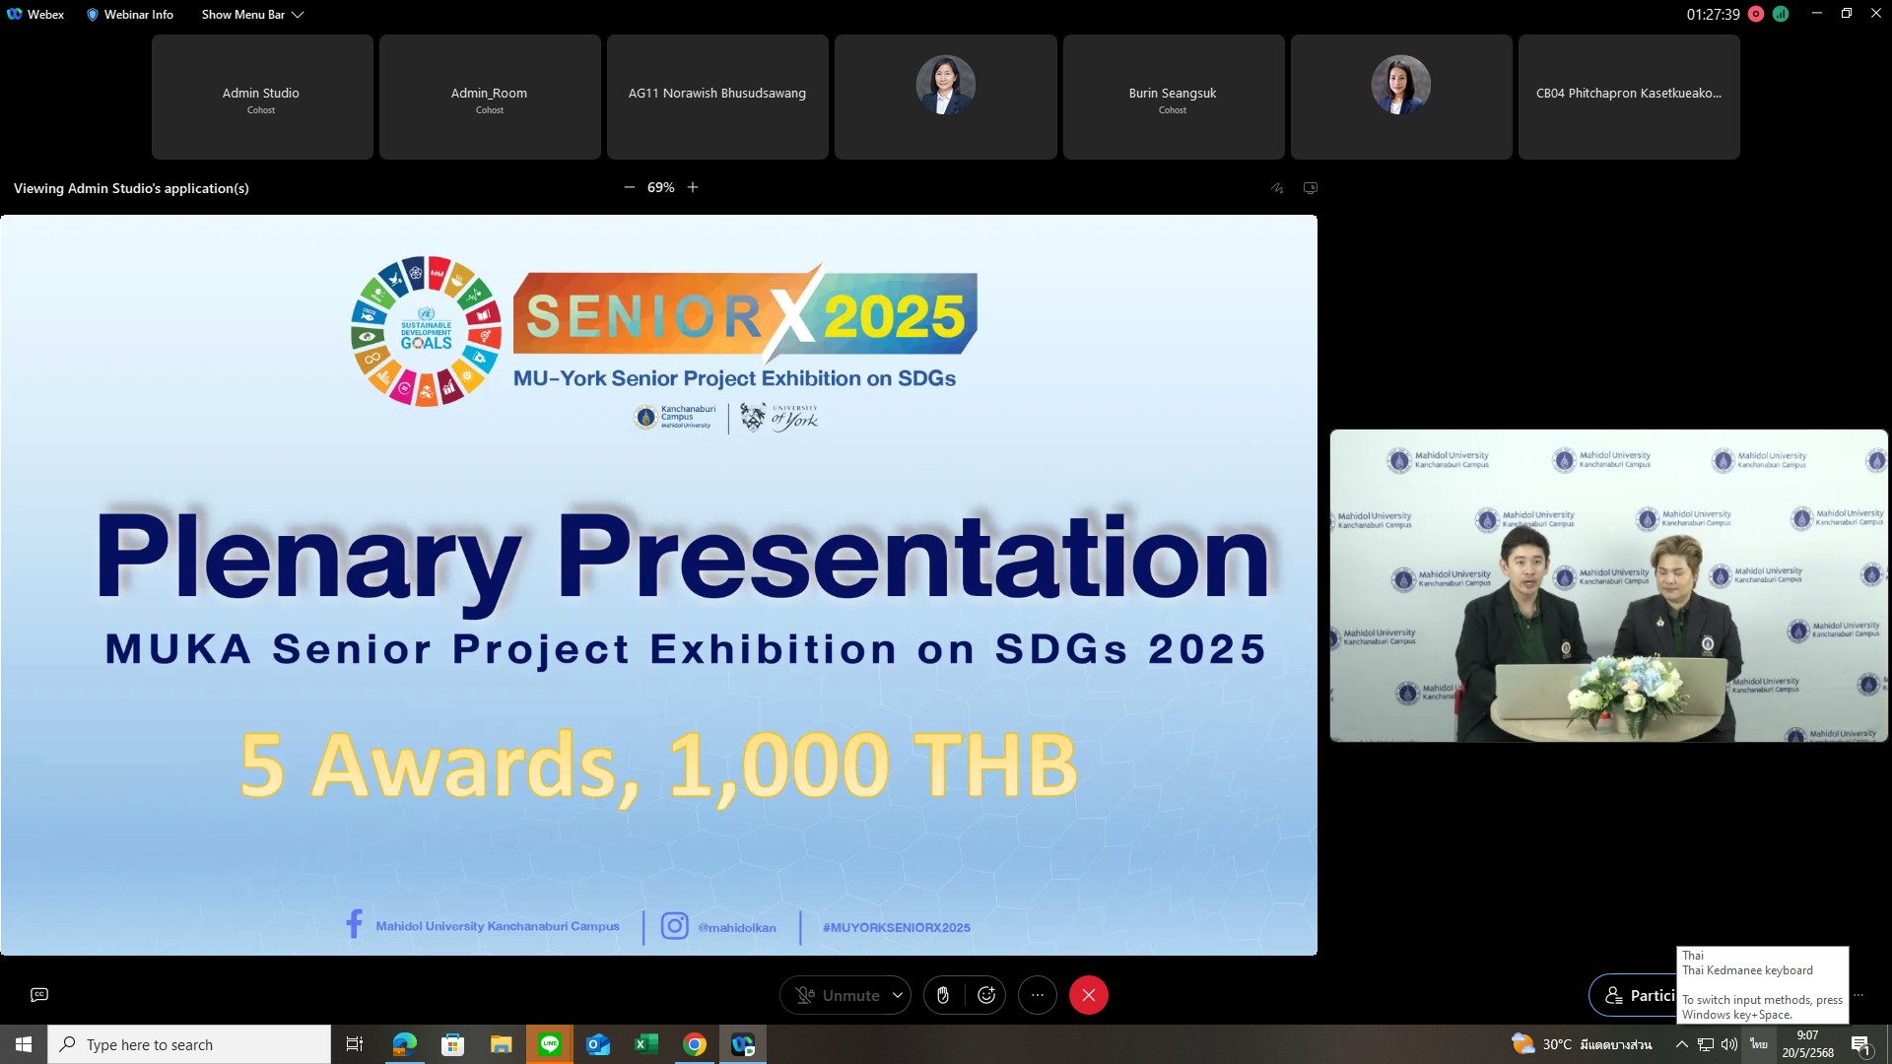Image resolution: width=1892 pixels, height=1064 pixels.
Task: Select the Burin Seangsuk cohost tile
Action: click(1174, 98)
